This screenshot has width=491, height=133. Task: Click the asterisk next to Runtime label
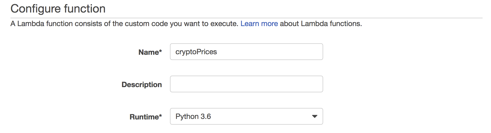pos(160,116)
